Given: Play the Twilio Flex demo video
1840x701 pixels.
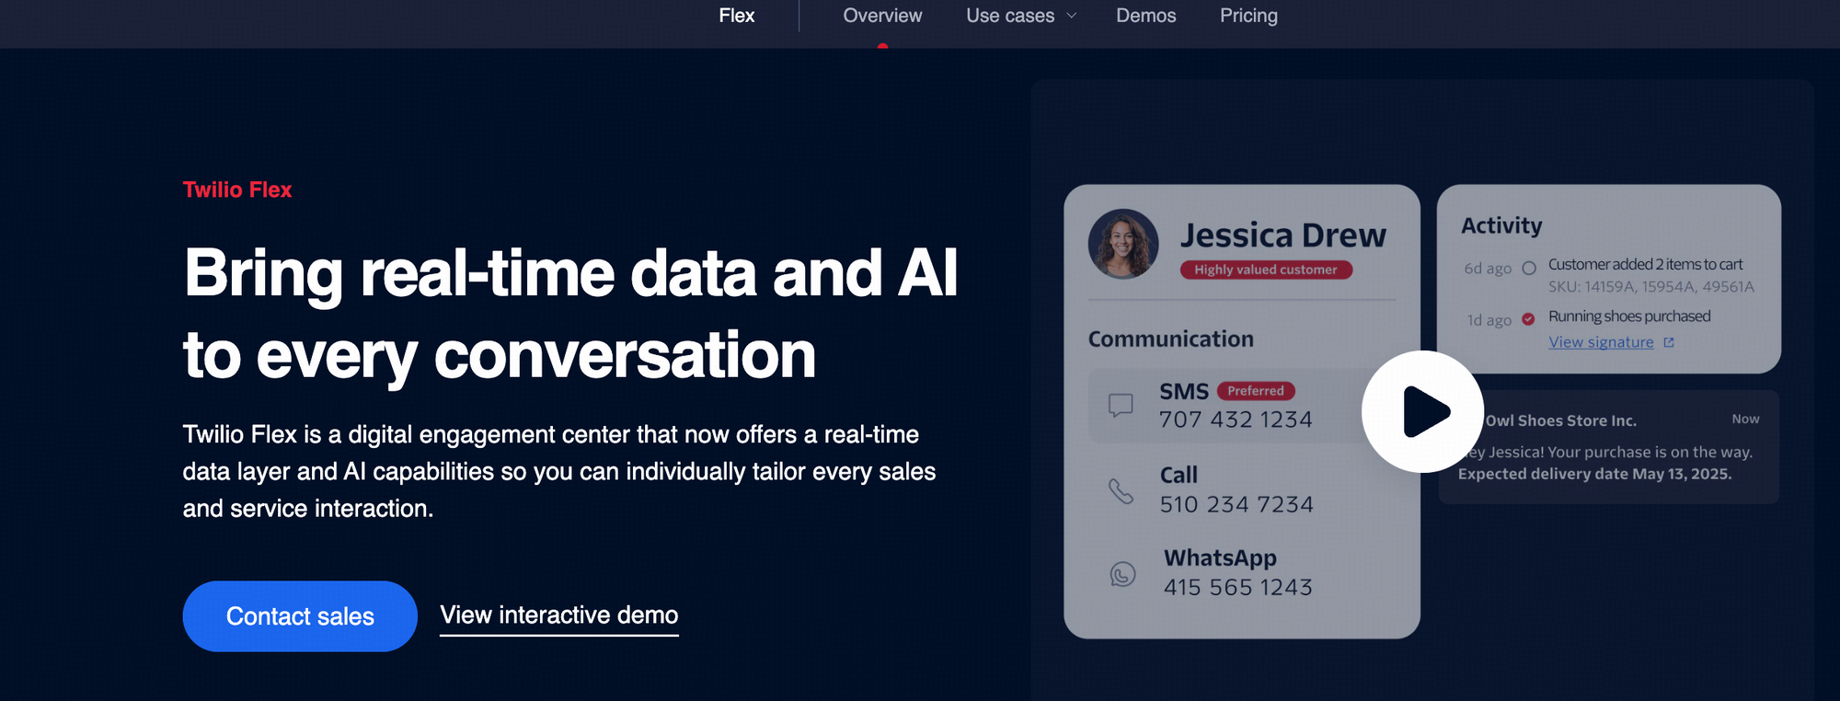Looking at the screenshot, I should pyautogui.click(x=1422, y=411).
